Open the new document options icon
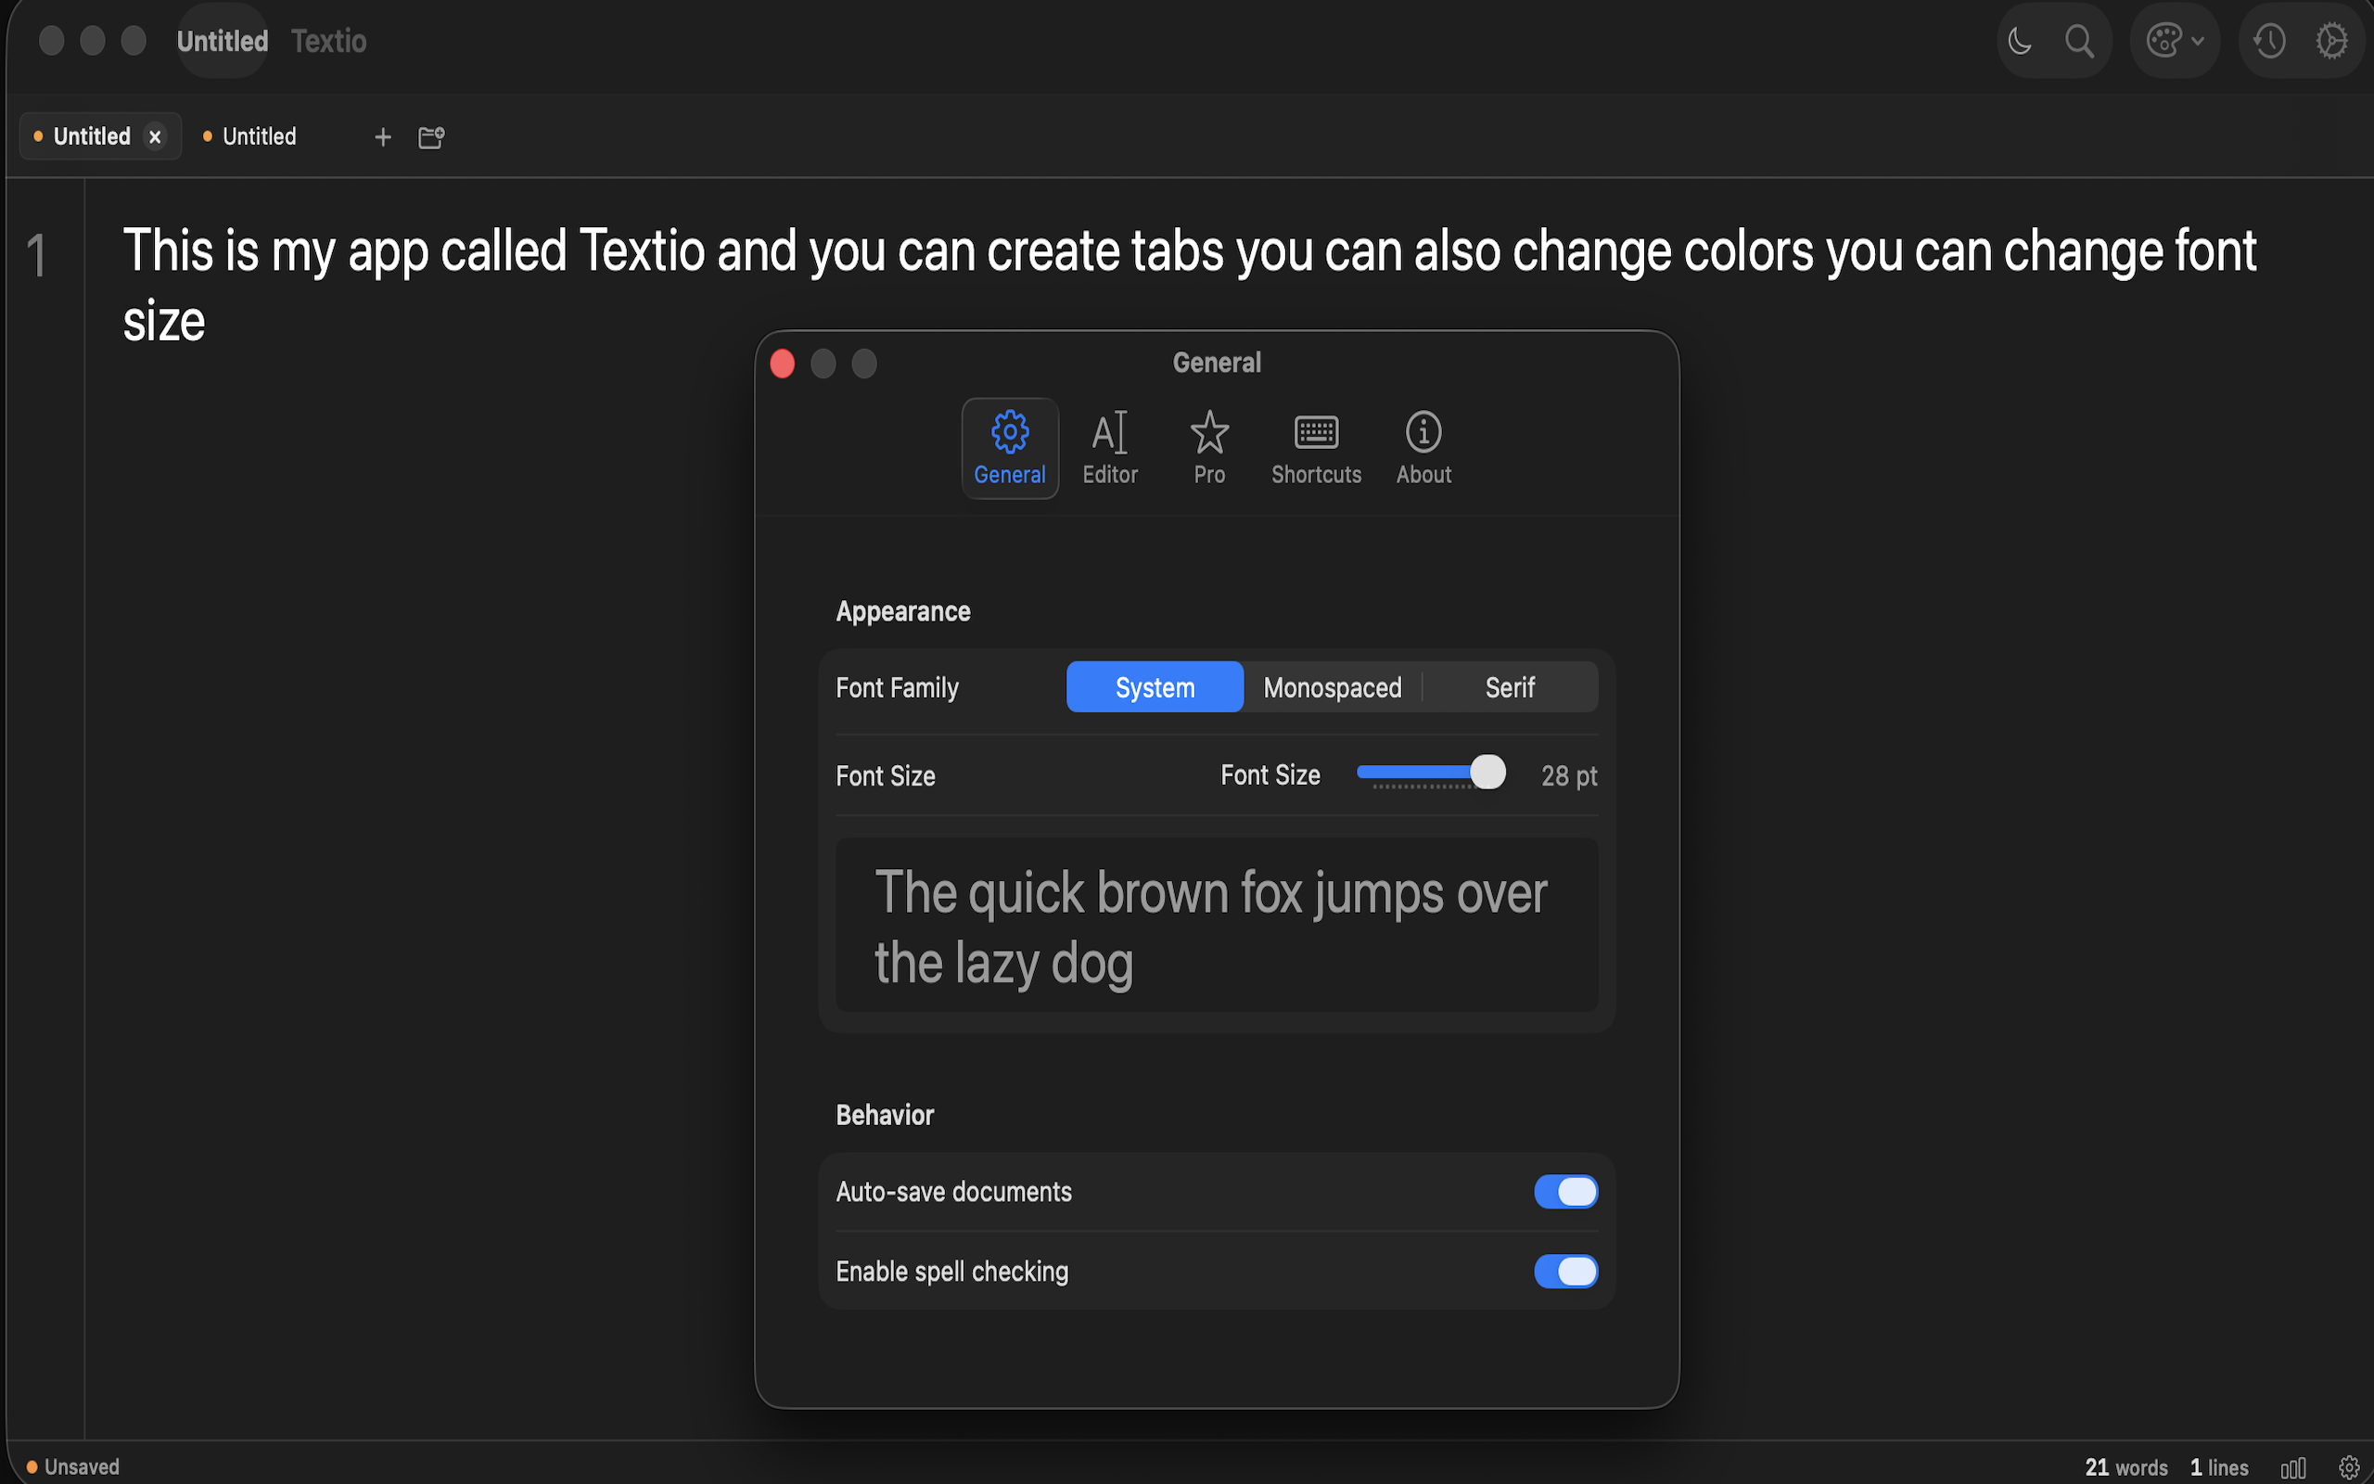This screenshot has width=2374, height=1484. tap(430, 136)
